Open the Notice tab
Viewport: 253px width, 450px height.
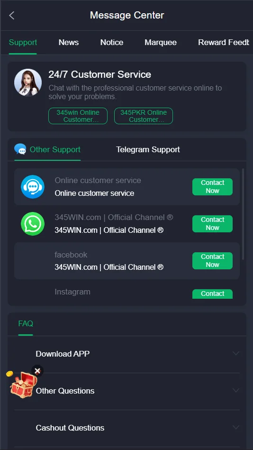(112, 43)
